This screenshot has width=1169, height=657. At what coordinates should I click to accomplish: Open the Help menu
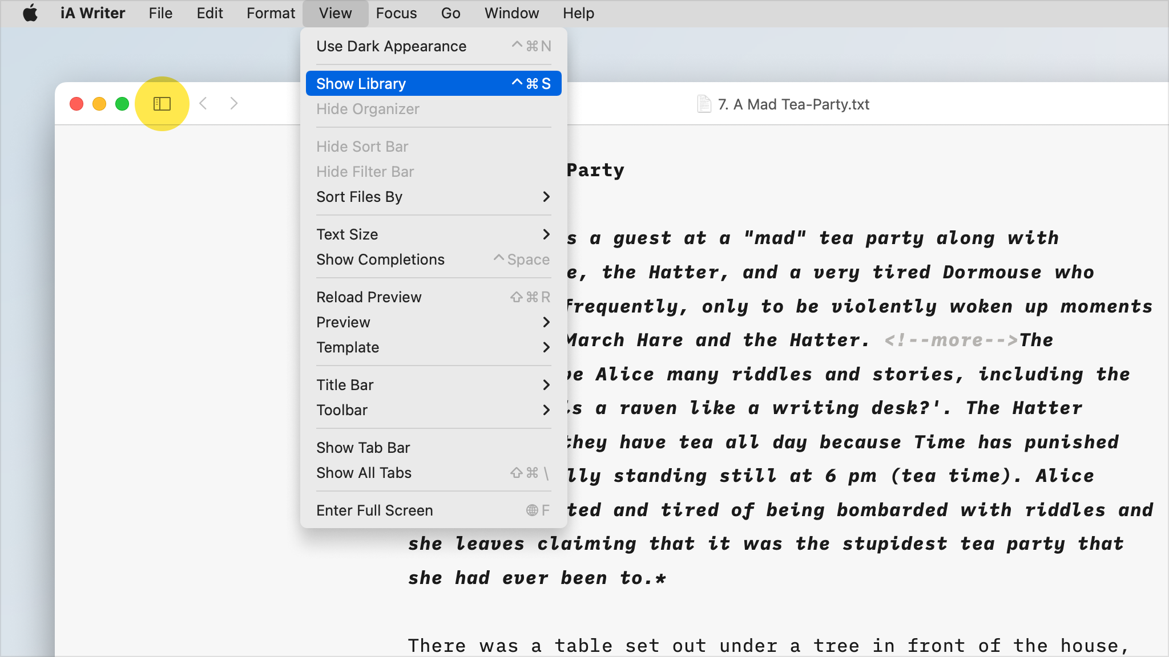578,13
